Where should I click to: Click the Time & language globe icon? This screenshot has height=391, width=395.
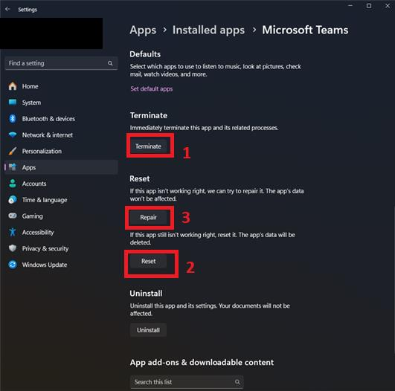pyautogui.click(x=13, y=200)
